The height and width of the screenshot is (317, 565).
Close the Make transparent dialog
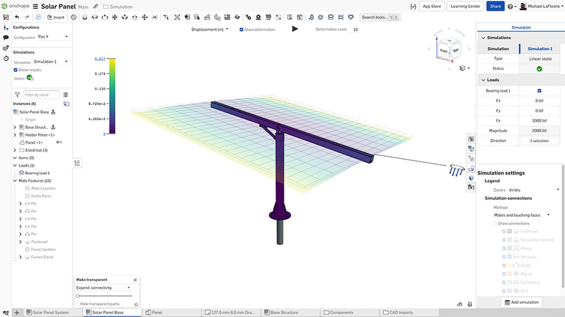point(135,280)
